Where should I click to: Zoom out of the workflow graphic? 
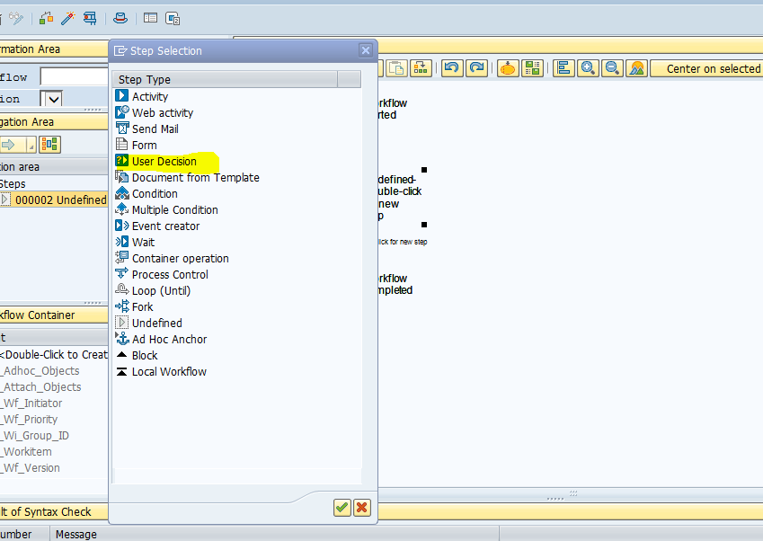[610, 67]
